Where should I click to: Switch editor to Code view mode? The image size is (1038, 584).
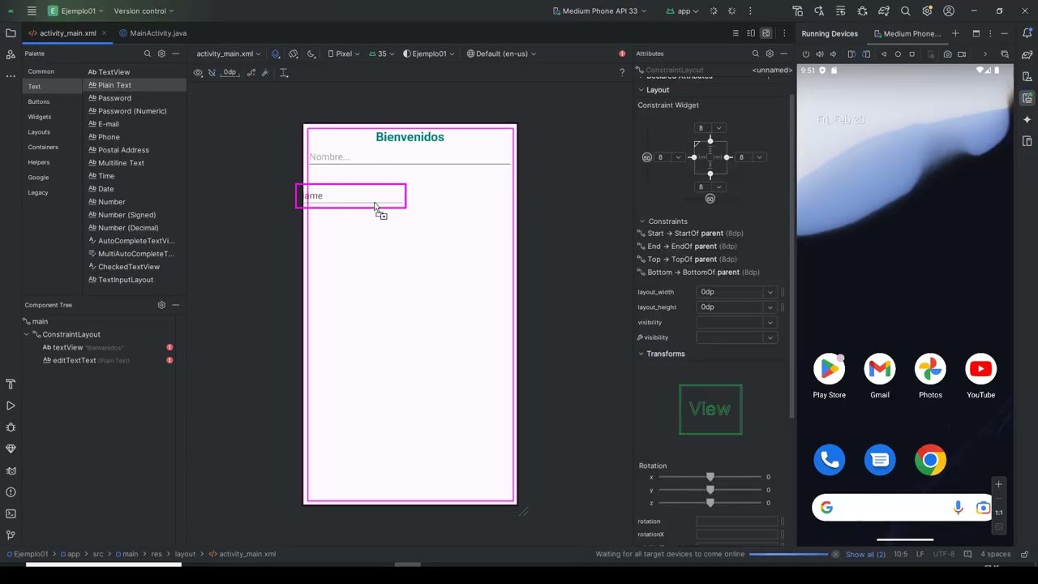(x=736, y=33)
